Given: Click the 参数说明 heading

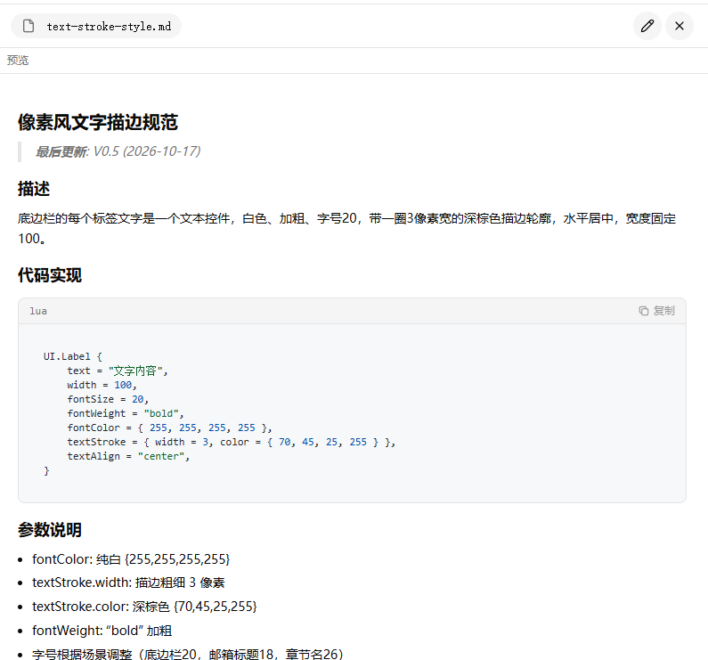Looking at the screenshot, I should point(50,530).
